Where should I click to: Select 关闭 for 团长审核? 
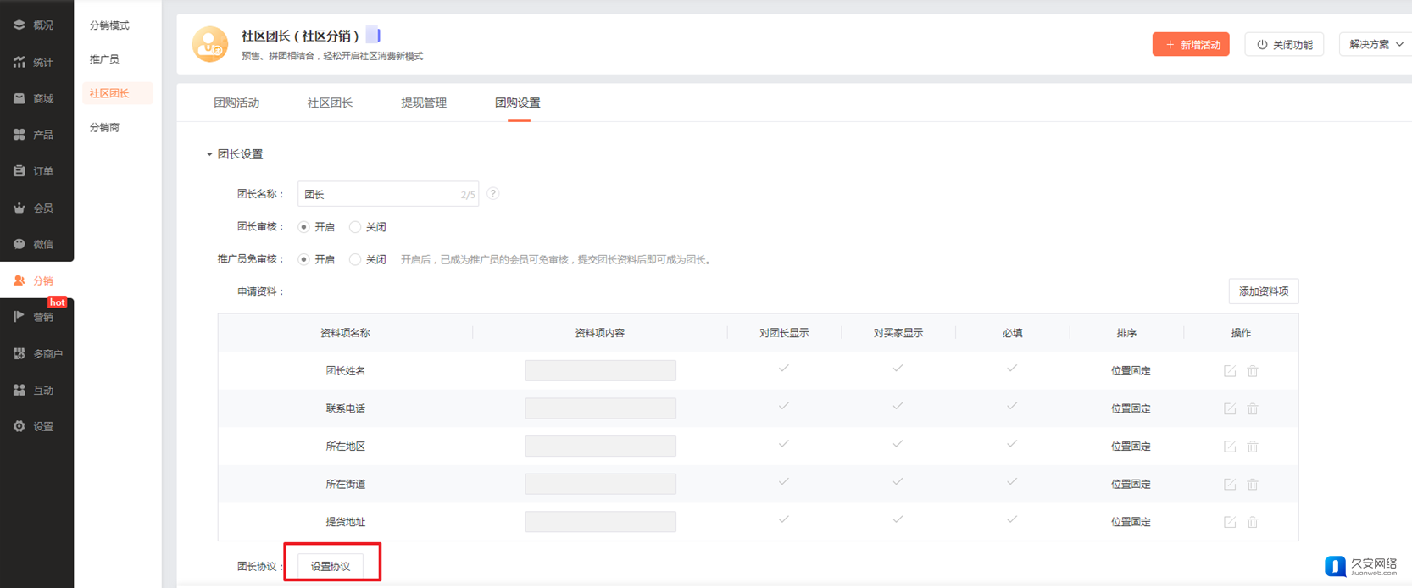(x=355, y=227)
